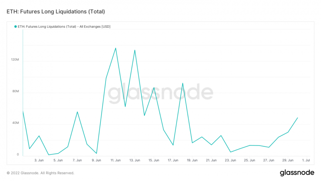Click the 120M y-axis label
Viewport: 321px width, 181px height.
coord(15,60)
